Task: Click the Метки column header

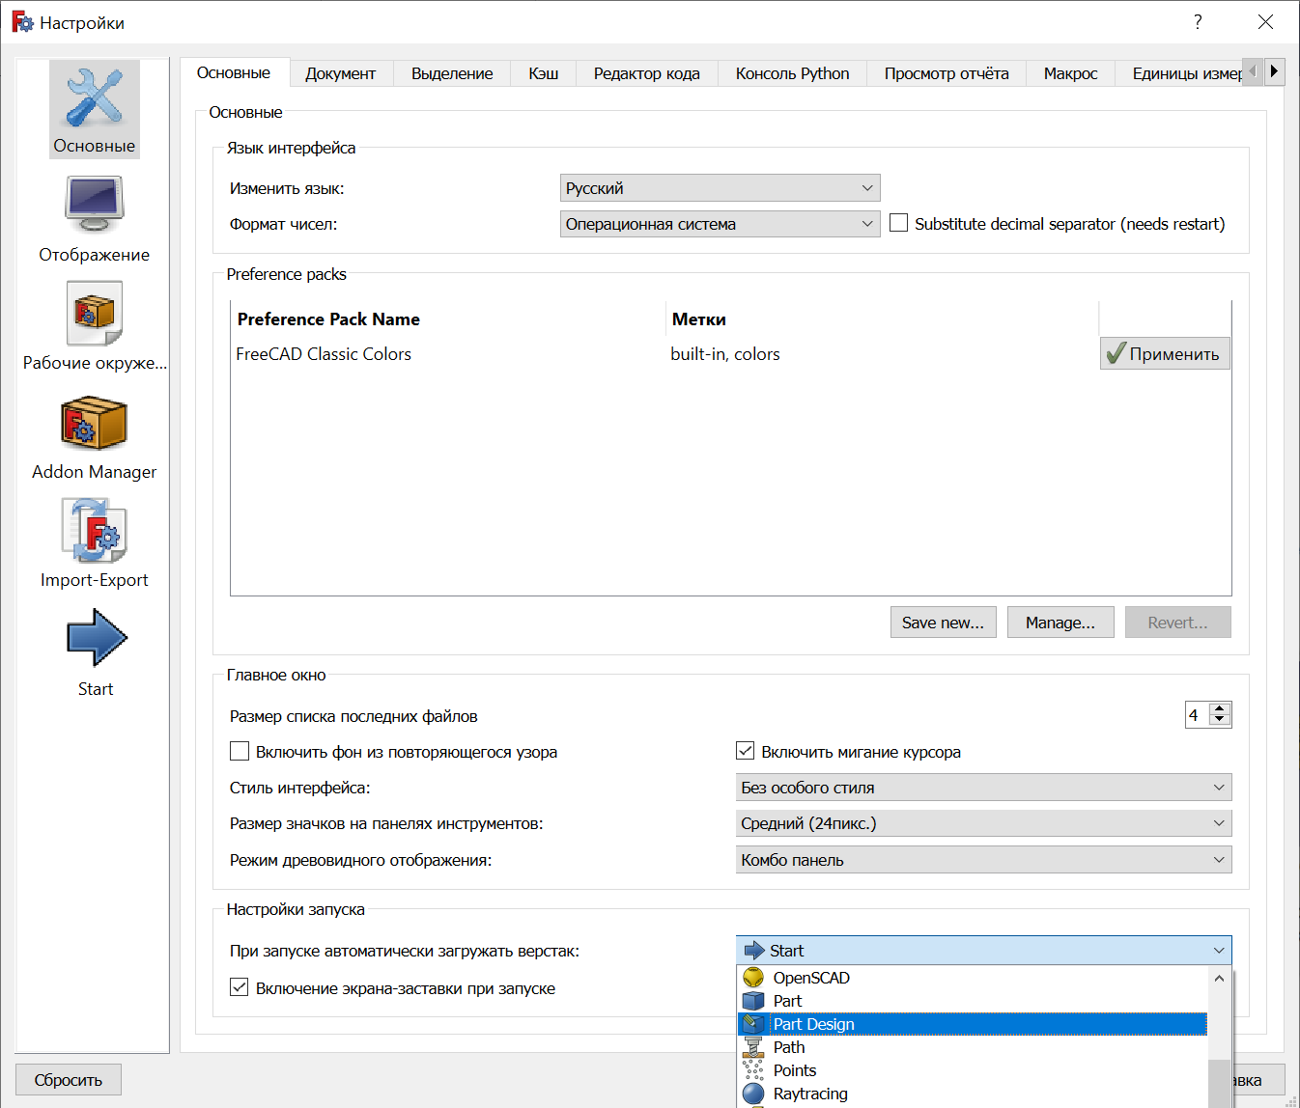Action: point(882,319)
